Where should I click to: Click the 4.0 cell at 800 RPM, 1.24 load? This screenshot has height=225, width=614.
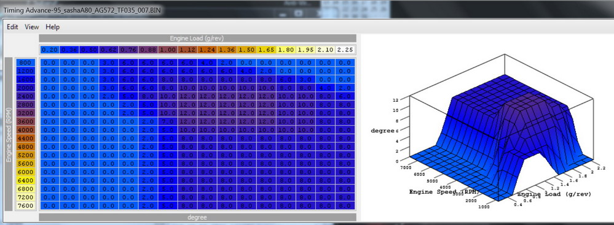208,63
